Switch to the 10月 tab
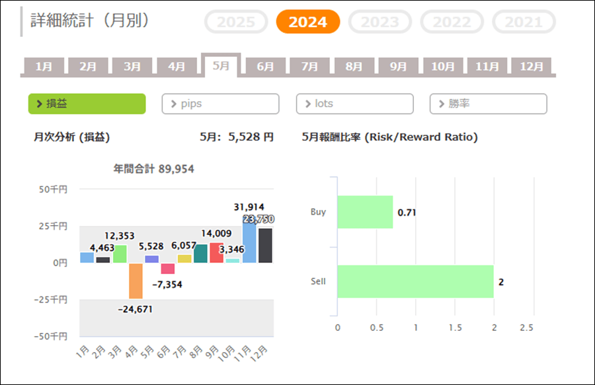This screenshot has width=595, height=385. point(443,66)
